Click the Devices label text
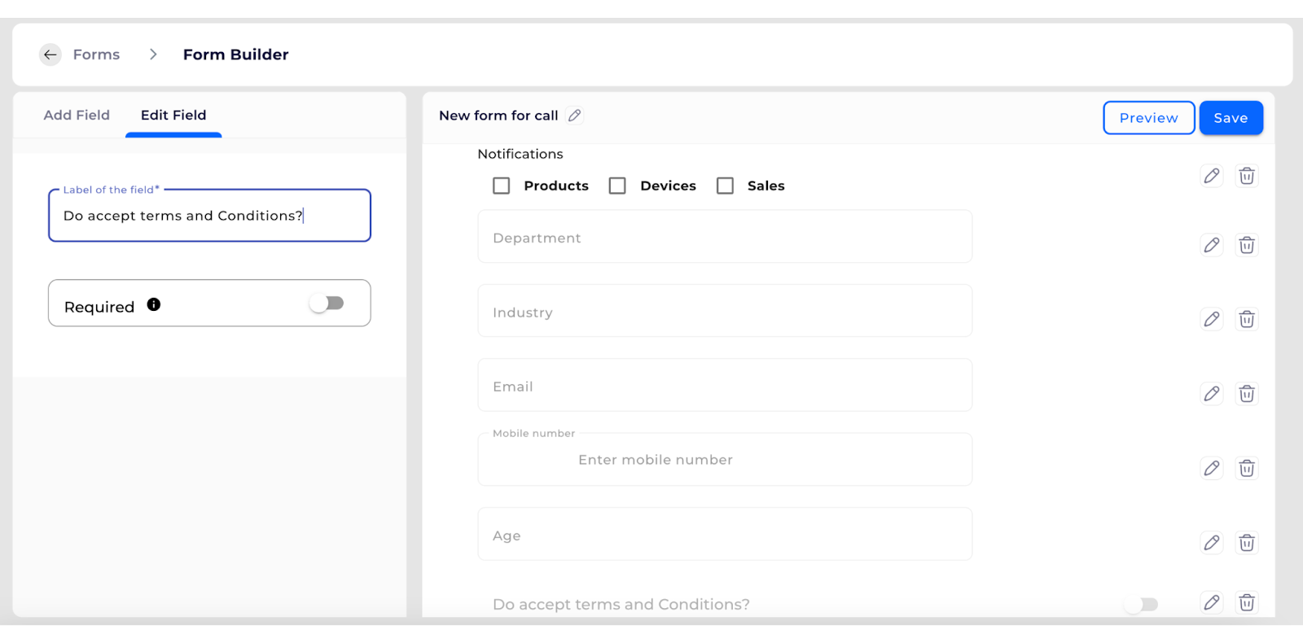The height and width of the screenshot is (643, 1303). pos(668,186)
